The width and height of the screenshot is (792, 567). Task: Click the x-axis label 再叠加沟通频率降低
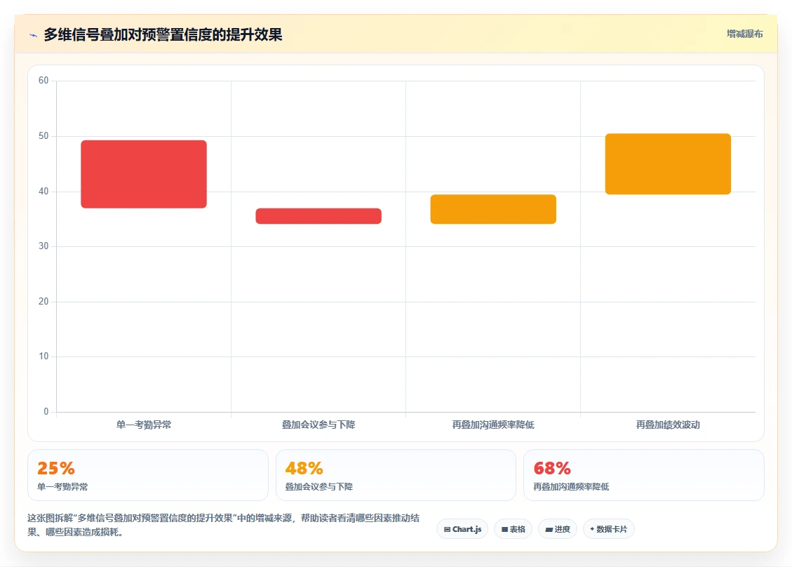(x=493, y=425)
